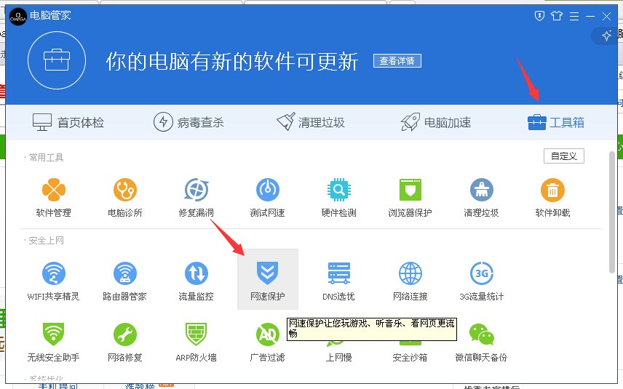The image size is (623, 389).
Task: Click the 电脑管家 title text
Action: coord(50,15)
